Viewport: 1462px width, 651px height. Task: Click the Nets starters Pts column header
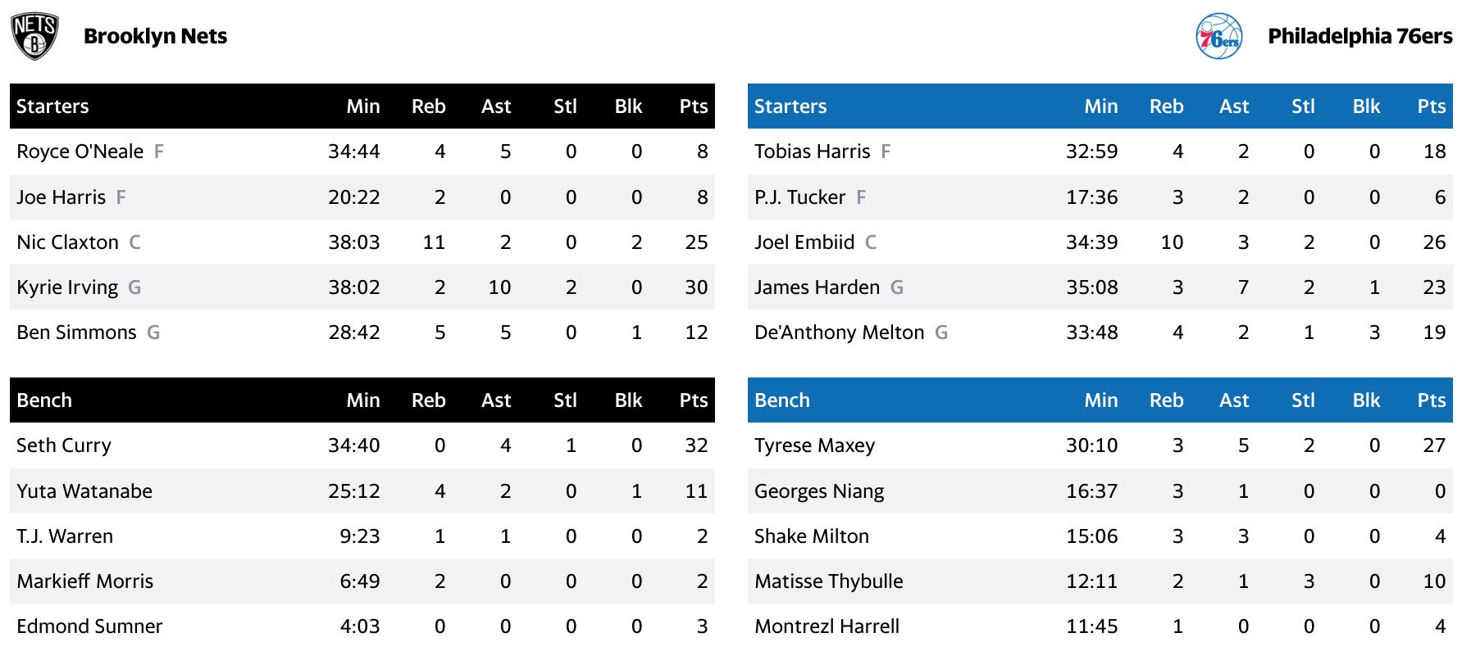[693, 106]
